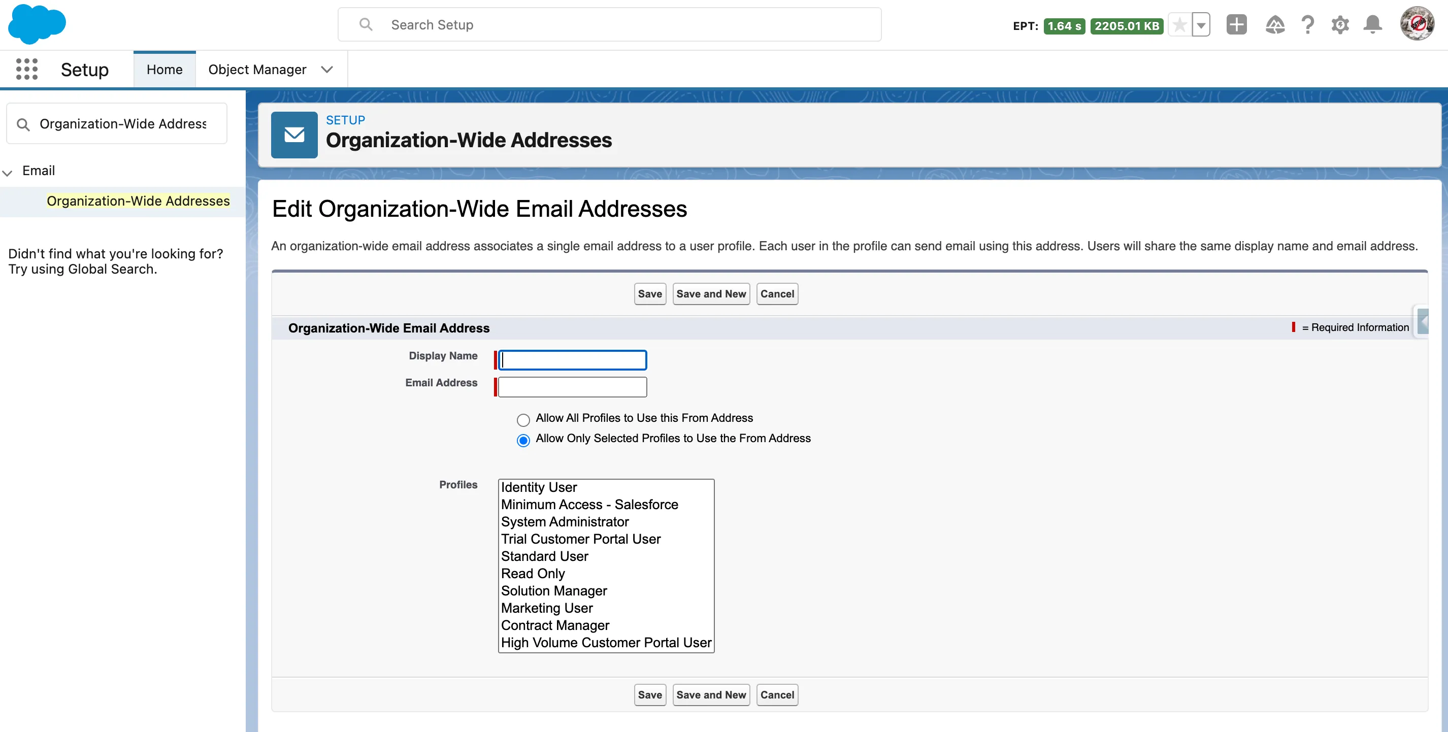Open the App Launcher dots icon
Viewport: 1448px width, 732px height.
[26, 69]
